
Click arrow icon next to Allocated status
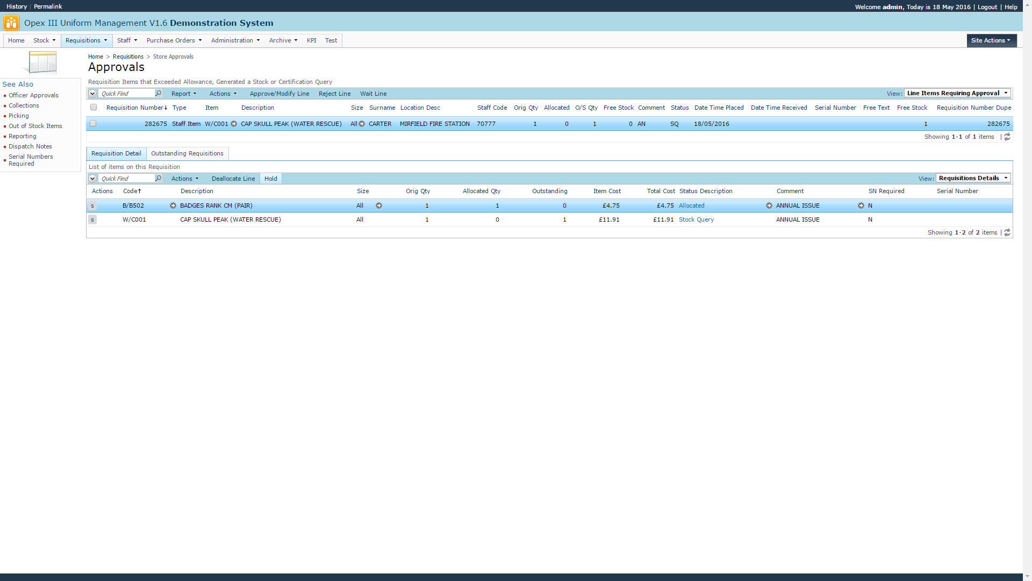(769, 206)
